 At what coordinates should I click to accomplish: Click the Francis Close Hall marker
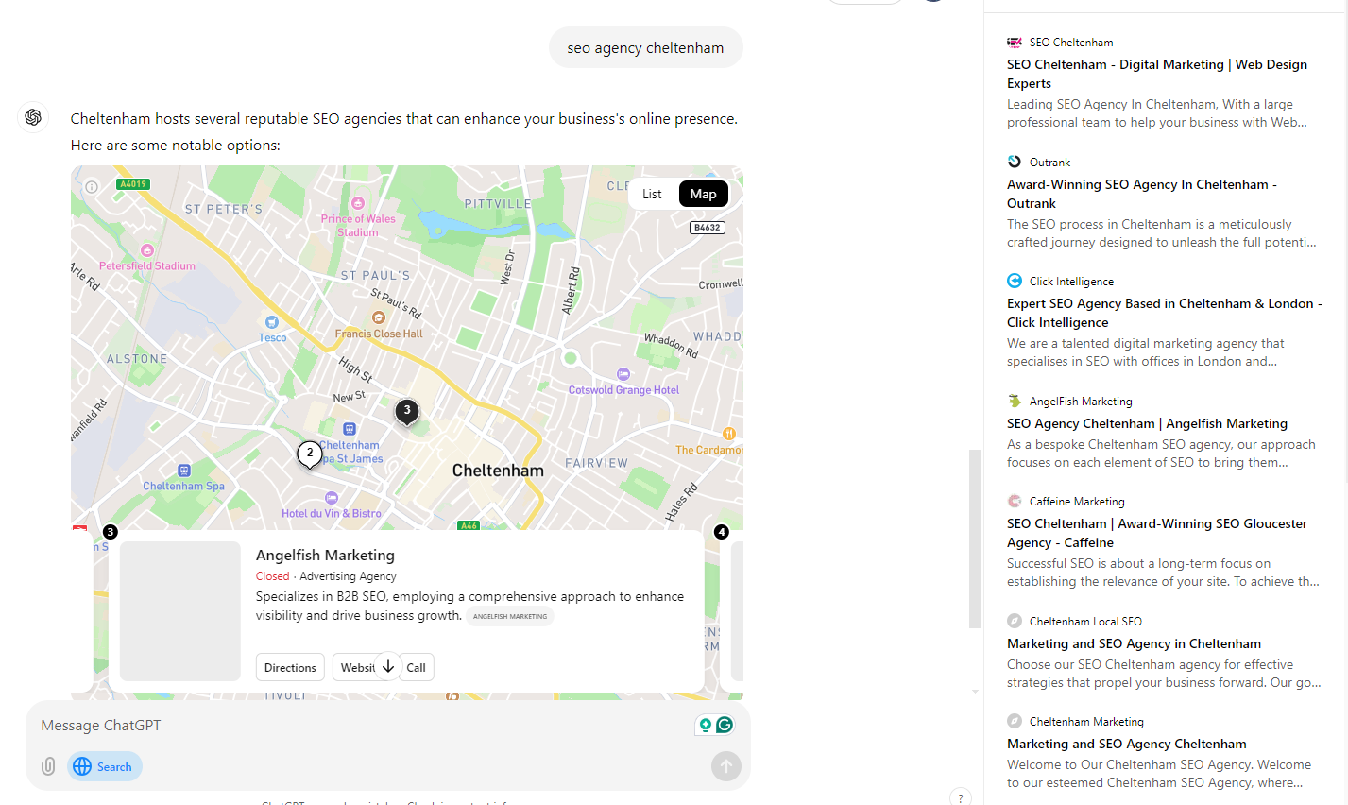(379, 317)
